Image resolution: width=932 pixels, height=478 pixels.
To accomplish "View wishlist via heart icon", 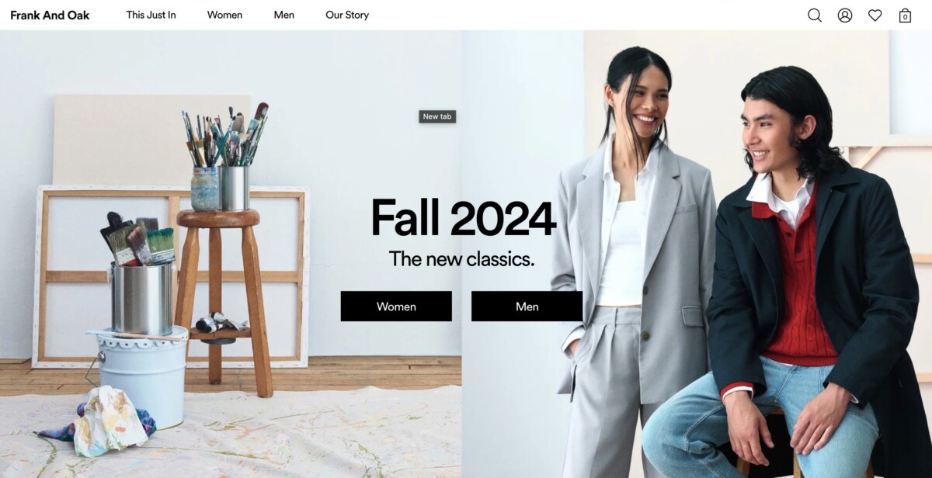I will tap(875, 16).
